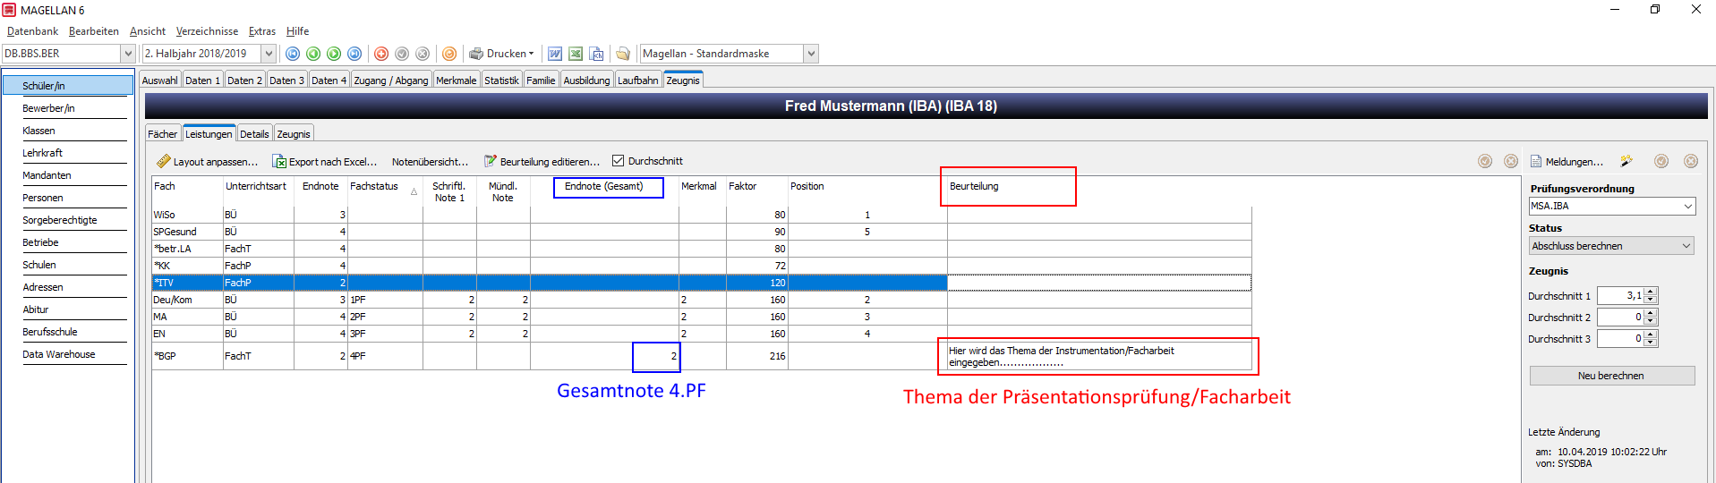Switch to the Laufbahn tab
The width and height of the screenshot is (1716, 483).
[x=638, y=80]
